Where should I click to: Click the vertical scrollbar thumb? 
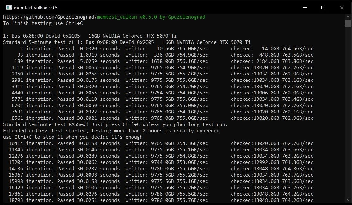[x=348, y=24]
